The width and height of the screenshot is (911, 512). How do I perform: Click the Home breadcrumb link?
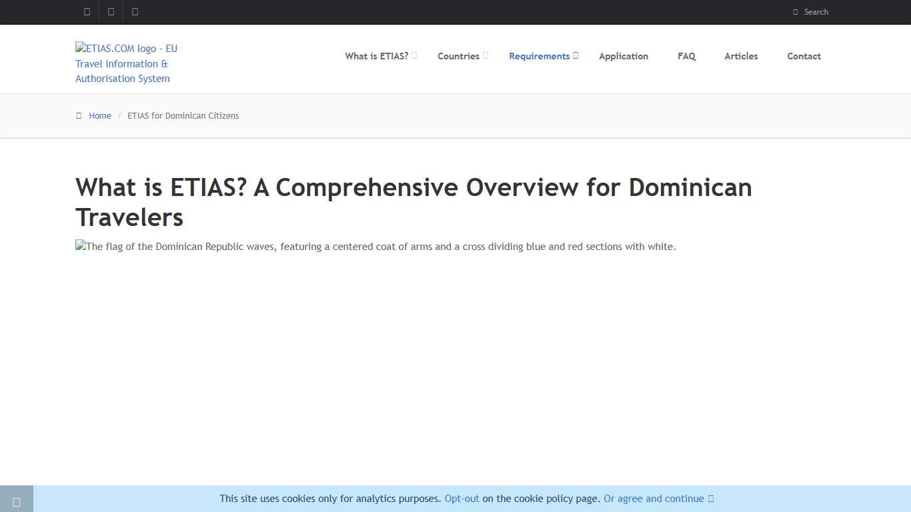100,116
